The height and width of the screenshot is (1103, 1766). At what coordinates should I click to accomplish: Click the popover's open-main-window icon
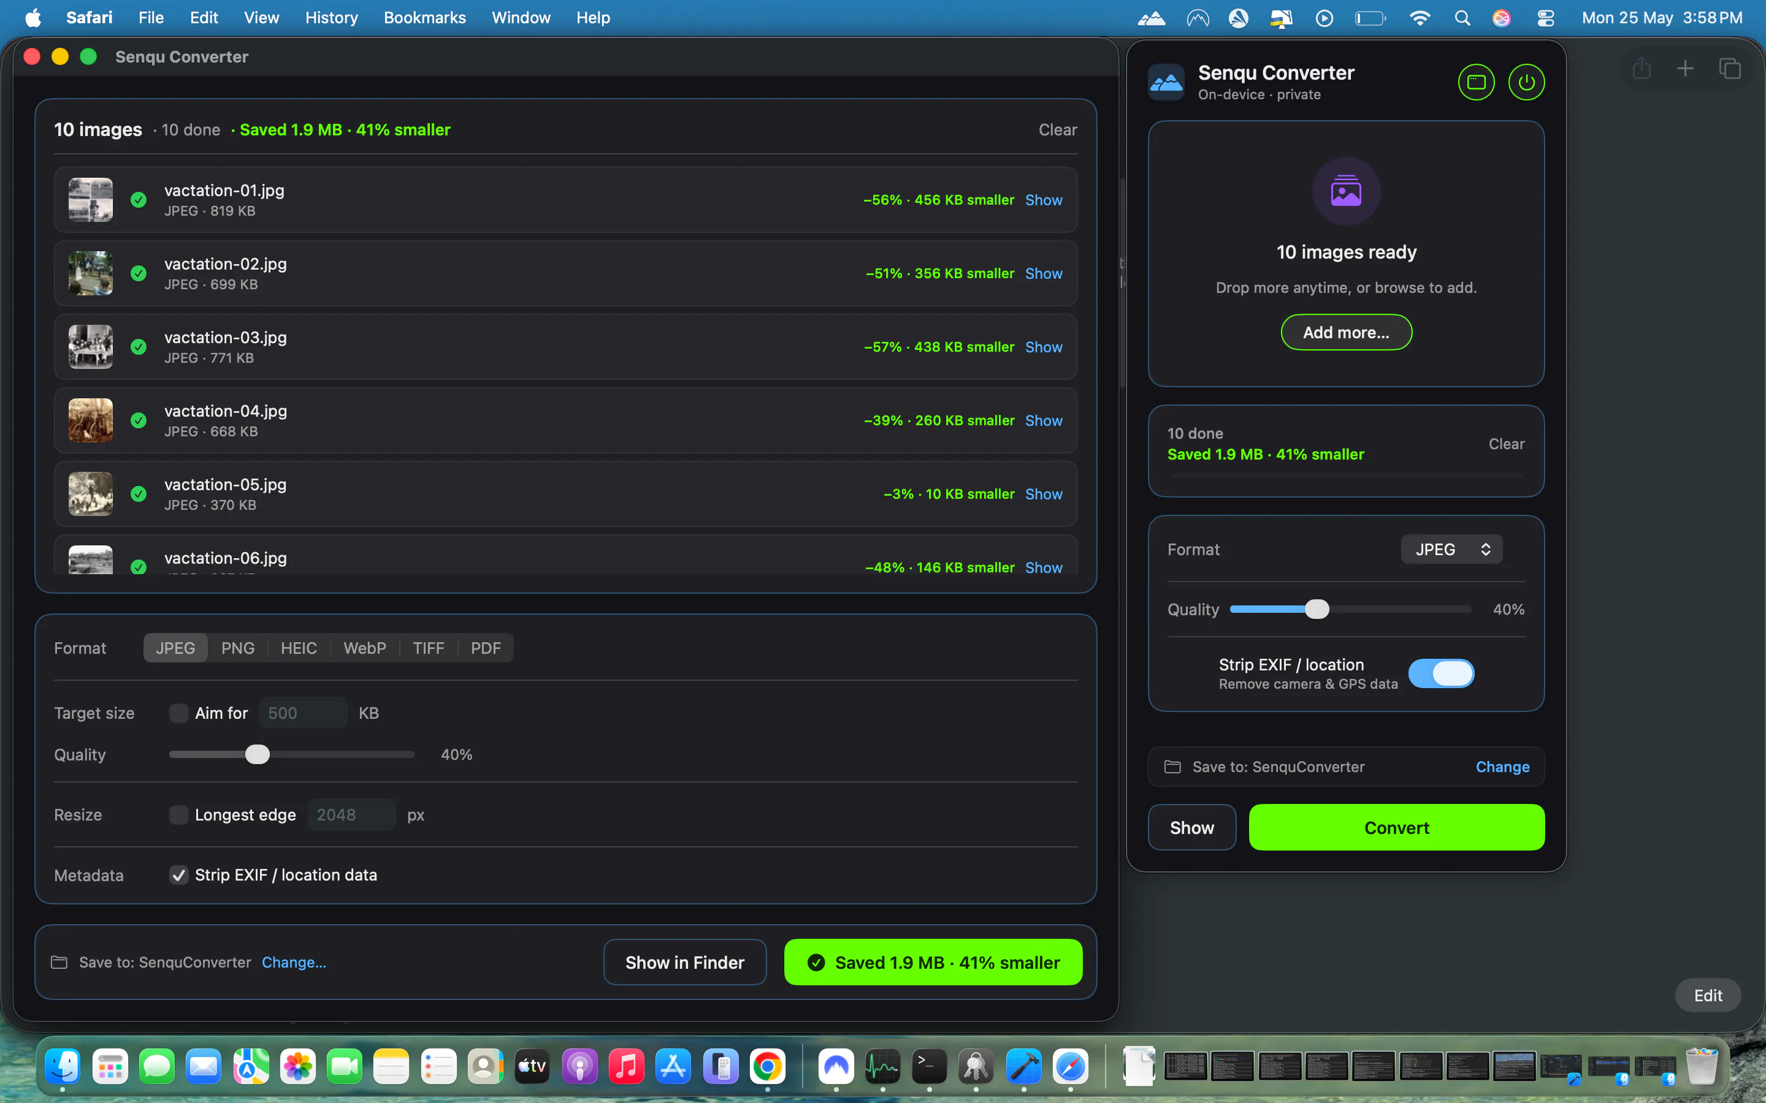tap(1477, 83)
